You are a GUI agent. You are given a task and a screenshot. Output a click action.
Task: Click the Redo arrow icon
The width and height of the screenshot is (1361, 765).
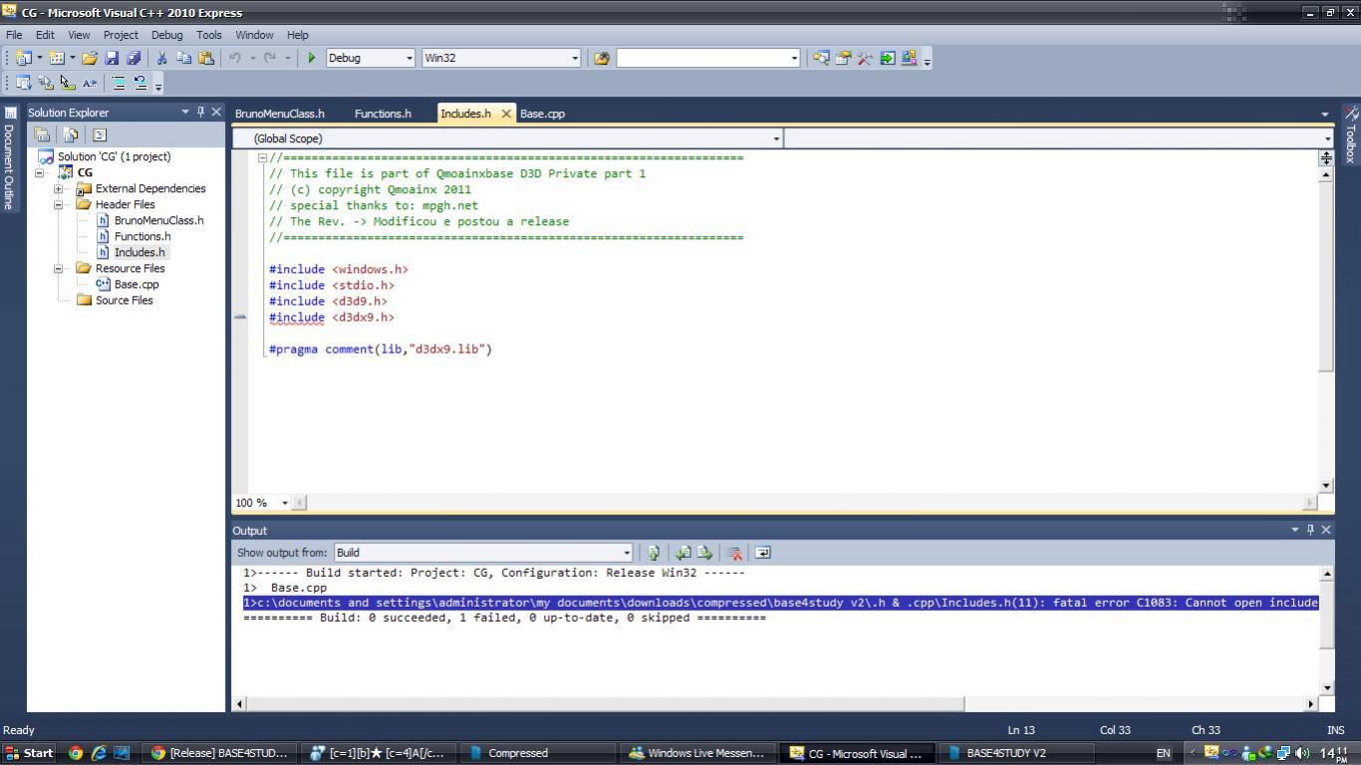[269, 58]
